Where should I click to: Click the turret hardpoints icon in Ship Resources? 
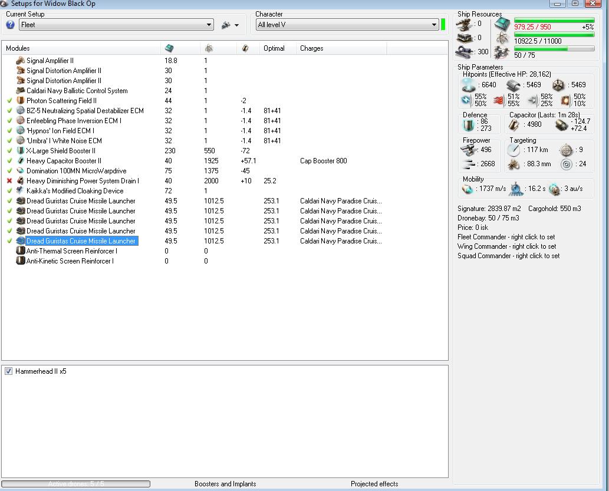click(x=465, y=24)
